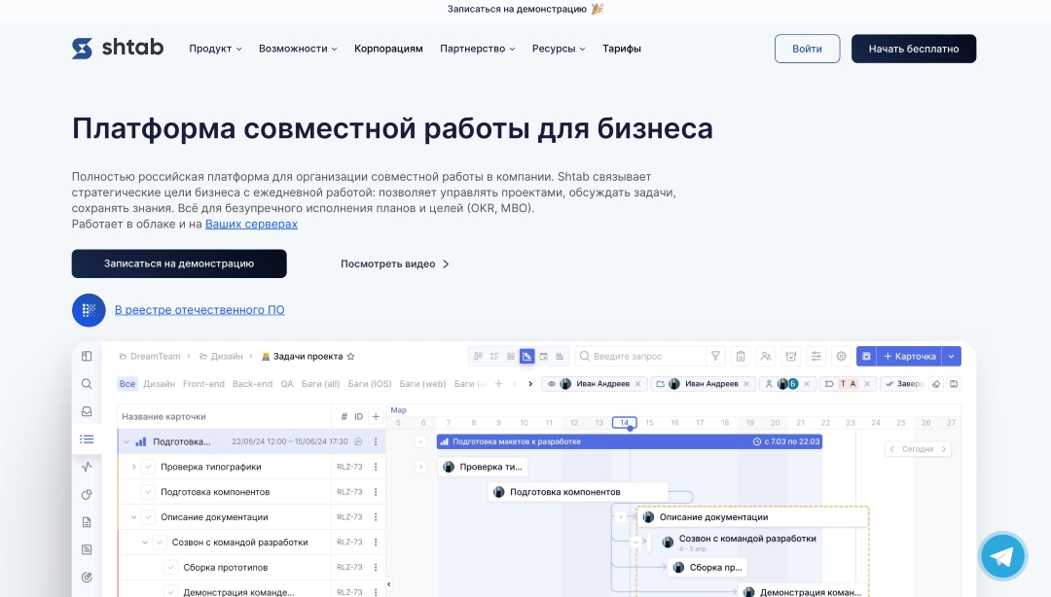The height and width of the screenshot is (597, 1051).
Task: Open the sliders settings icon in the toolbar
Action: click(x=816, y=357)
